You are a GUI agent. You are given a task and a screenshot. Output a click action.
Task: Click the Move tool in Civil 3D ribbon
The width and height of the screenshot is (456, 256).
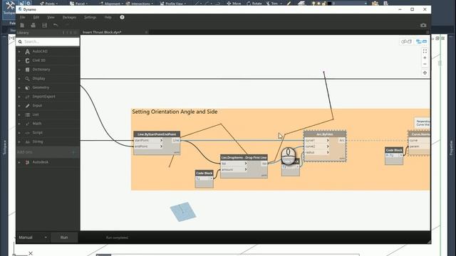click(x=234, y=4)
